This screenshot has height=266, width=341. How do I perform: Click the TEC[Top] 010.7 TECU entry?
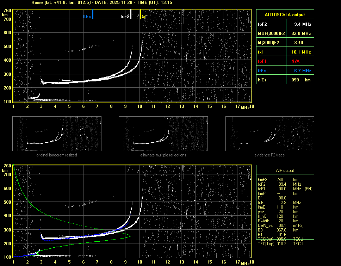[281, 244]
